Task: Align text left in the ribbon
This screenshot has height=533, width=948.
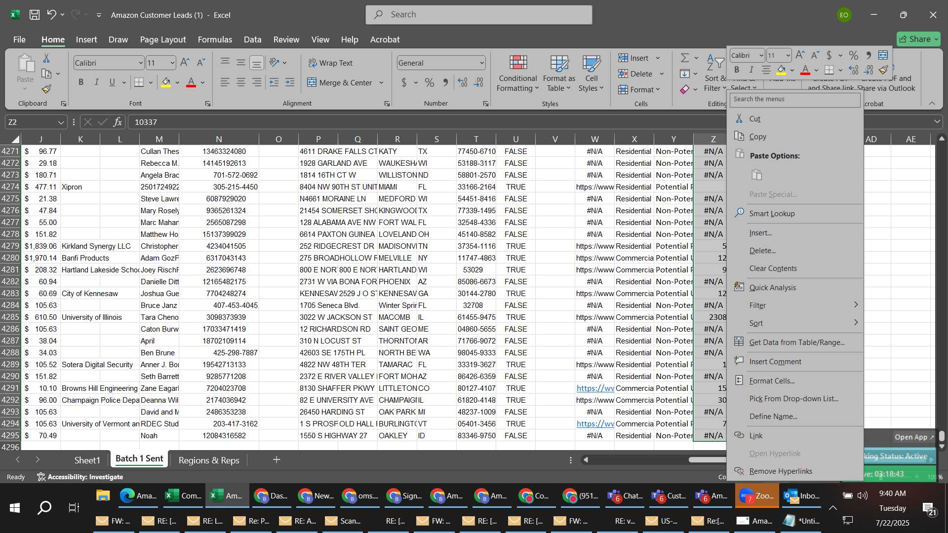Action: coord(225,82)
